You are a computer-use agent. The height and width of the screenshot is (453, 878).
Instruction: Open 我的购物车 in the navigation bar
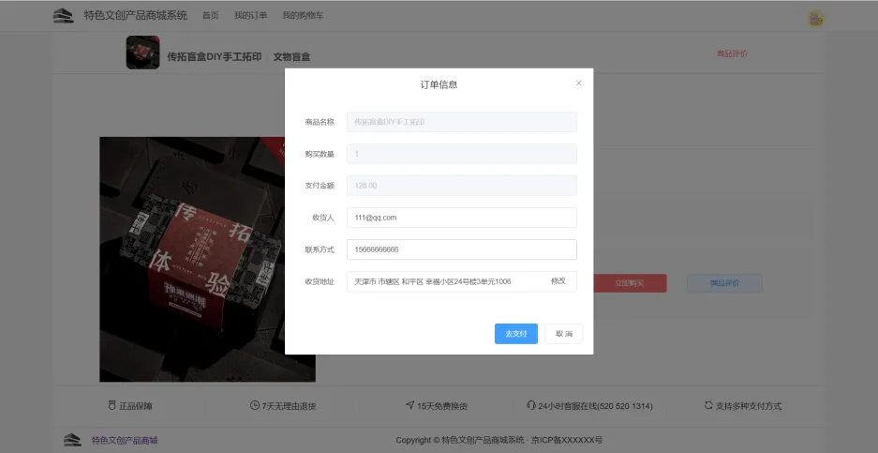tap(303, 16)
